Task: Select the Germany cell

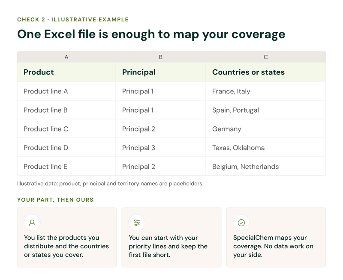Action: [265, 129]
